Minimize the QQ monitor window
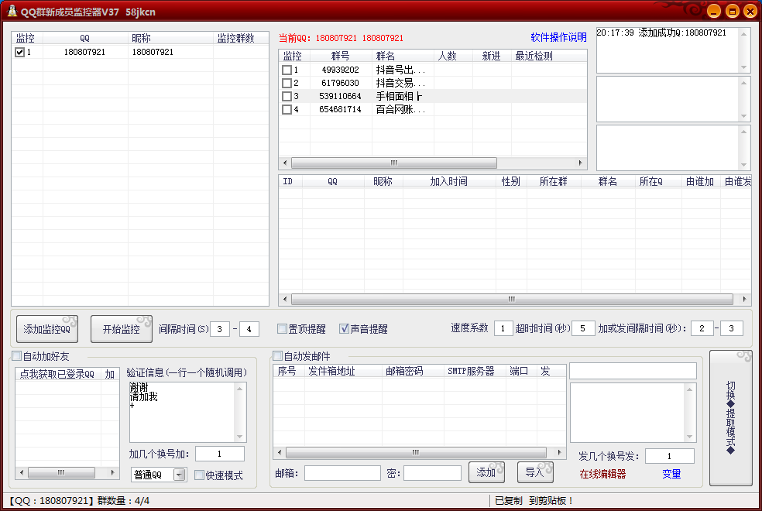Screen dimensions: 762x511 pyautogui.click(x=714, y=11)
